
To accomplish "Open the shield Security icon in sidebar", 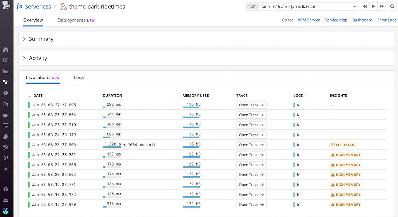I will click(x=6, y=158).
